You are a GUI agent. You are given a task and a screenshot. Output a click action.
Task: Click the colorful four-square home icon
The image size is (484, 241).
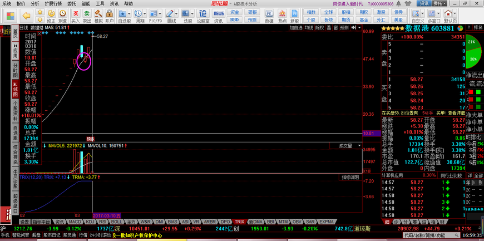10,16
